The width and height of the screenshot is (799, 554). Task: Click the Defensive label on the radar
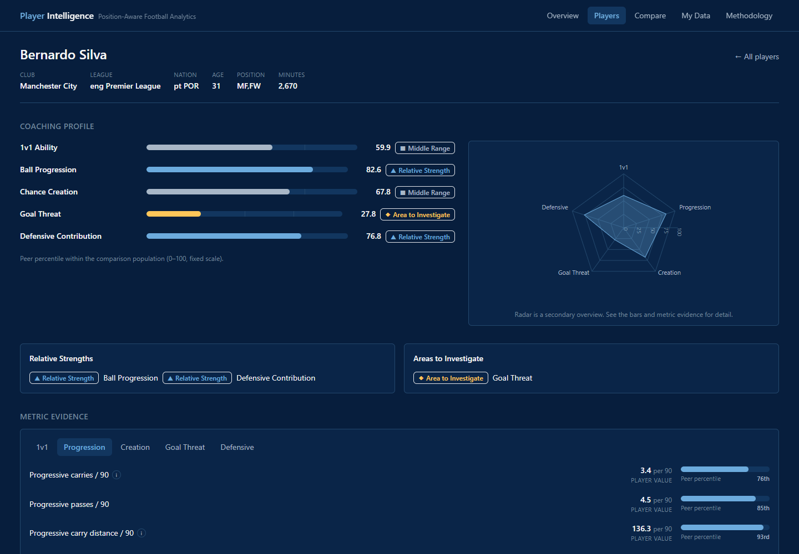[555, 207]
